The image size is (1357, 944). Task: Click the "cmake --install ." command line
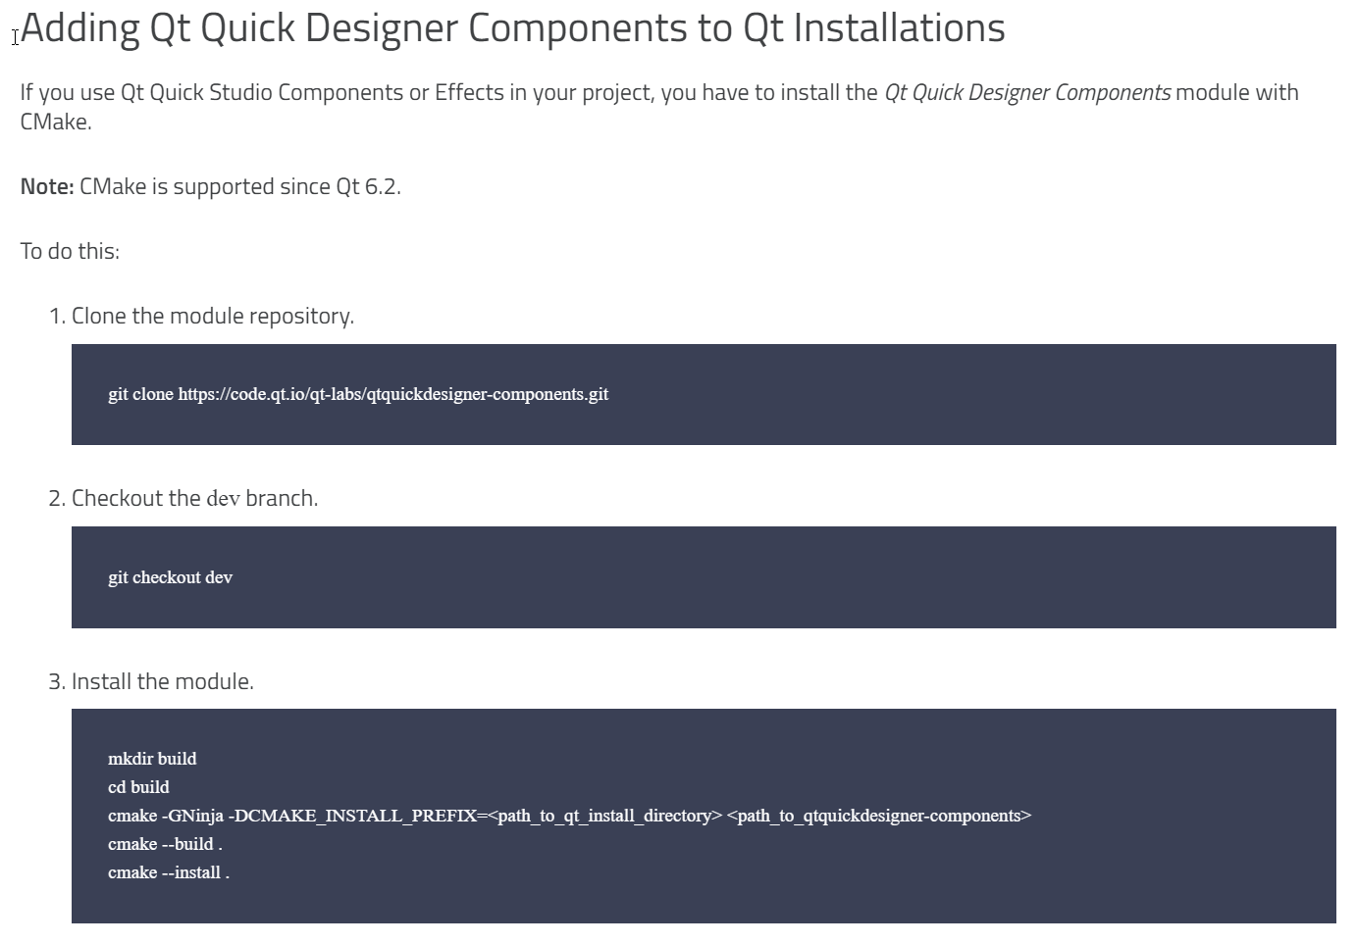coord(169,872)
